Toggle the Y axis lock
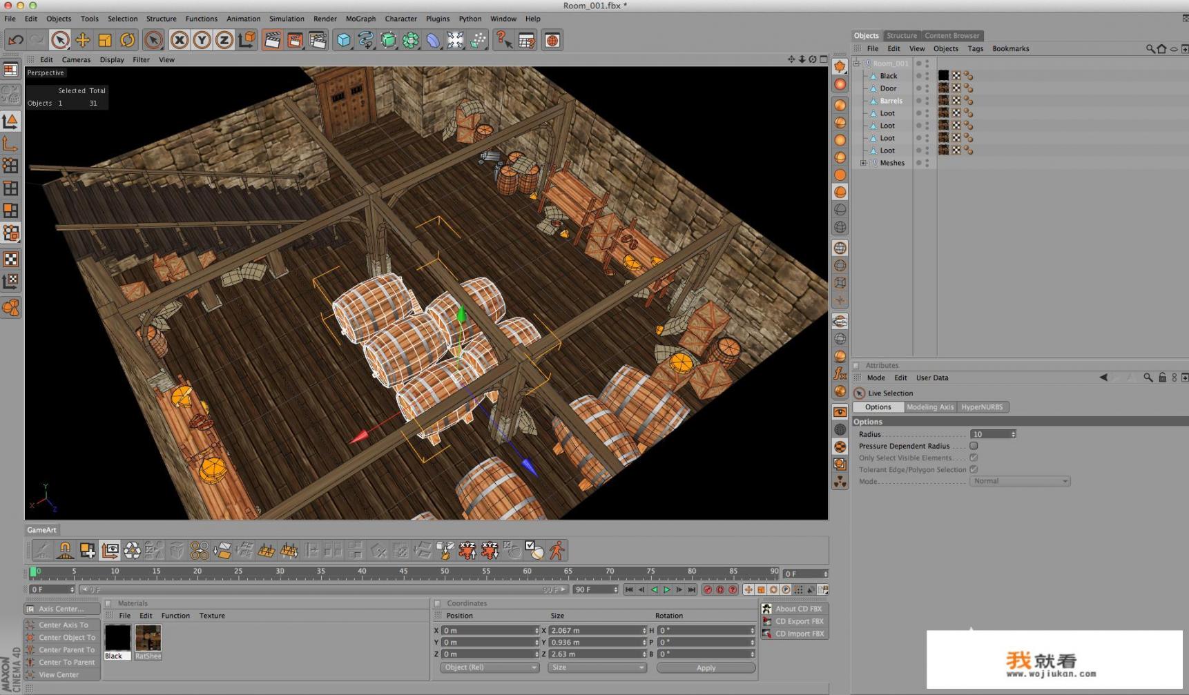Viewport: 1189px width, 695px height. [x=202, y=40]
